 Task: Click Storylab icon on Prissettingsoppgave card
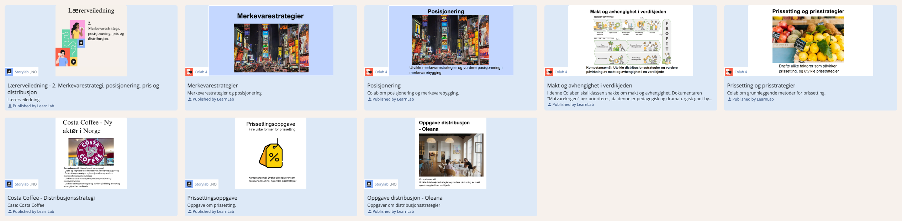coord(189,184)
